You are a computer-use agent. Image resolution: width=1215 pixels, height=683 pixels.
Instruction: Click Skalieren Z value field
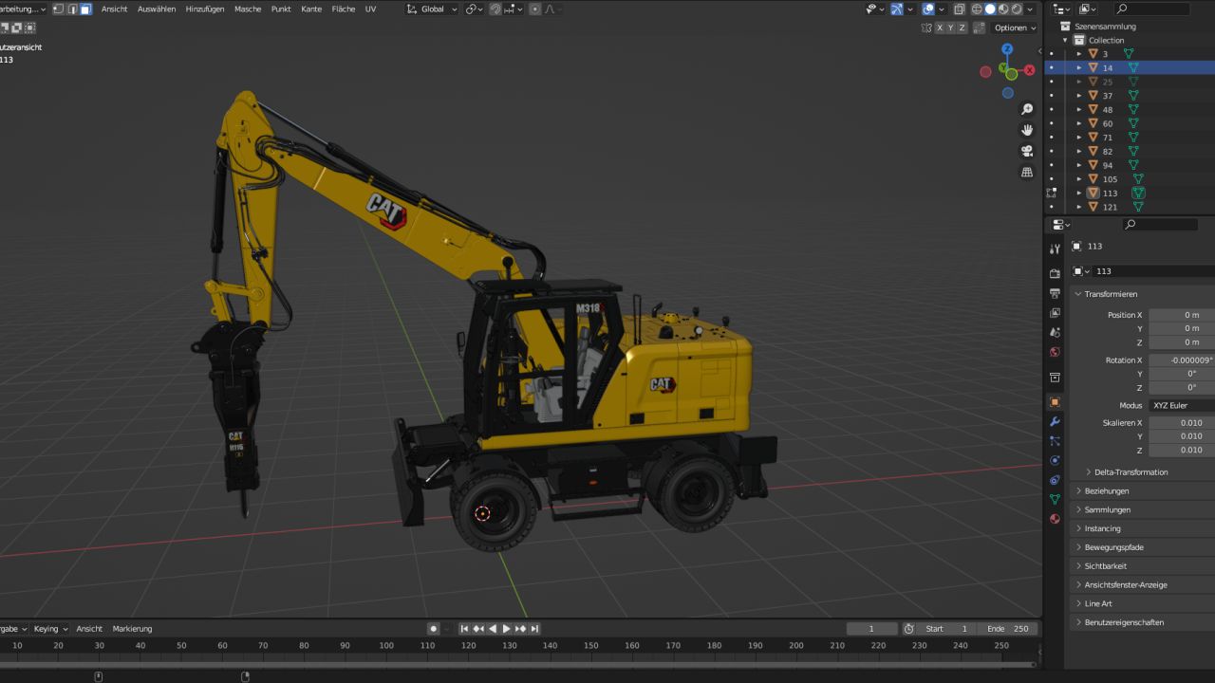pyautogui.click(x=1181, y=450)
